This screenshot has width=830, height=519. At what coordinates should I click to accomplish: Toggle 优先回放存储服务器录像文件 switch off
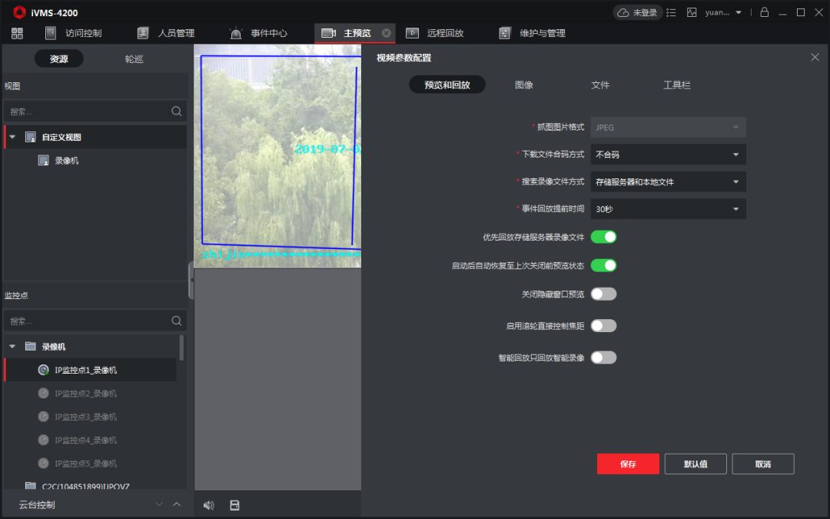(603, 237)
